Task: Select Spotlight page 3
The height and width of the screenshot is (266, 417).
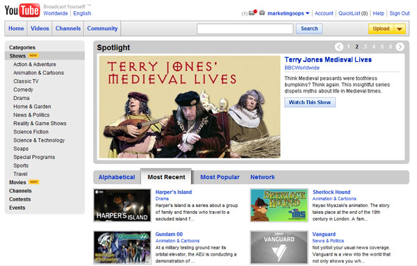Action: tap(365, 47)
